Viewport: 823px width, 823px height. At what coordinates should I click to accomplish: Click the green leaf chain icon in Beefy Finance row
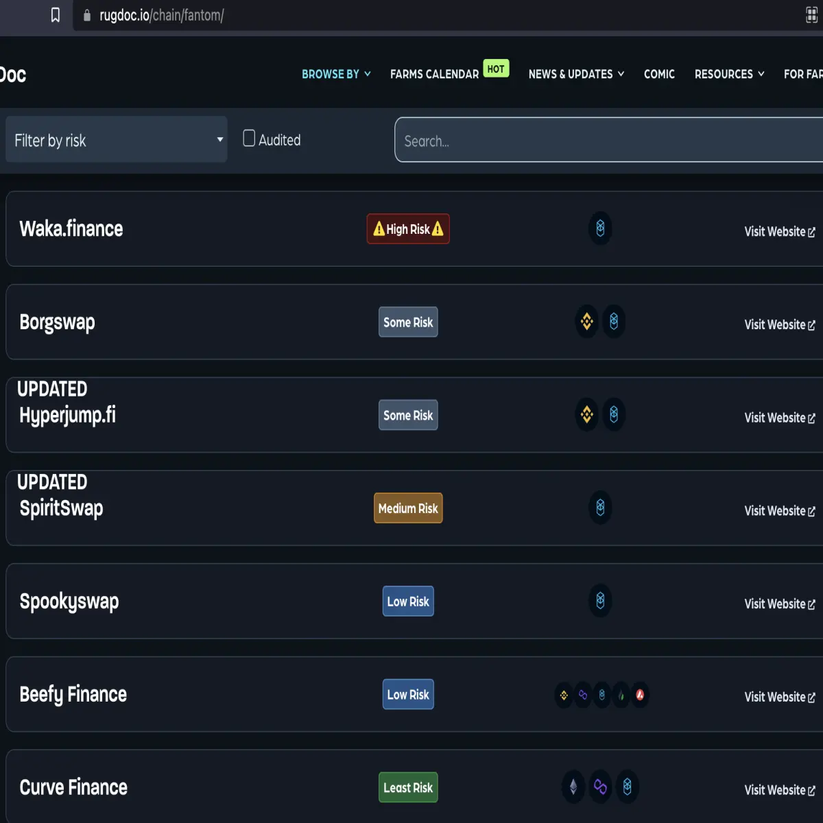coord(621,695)
